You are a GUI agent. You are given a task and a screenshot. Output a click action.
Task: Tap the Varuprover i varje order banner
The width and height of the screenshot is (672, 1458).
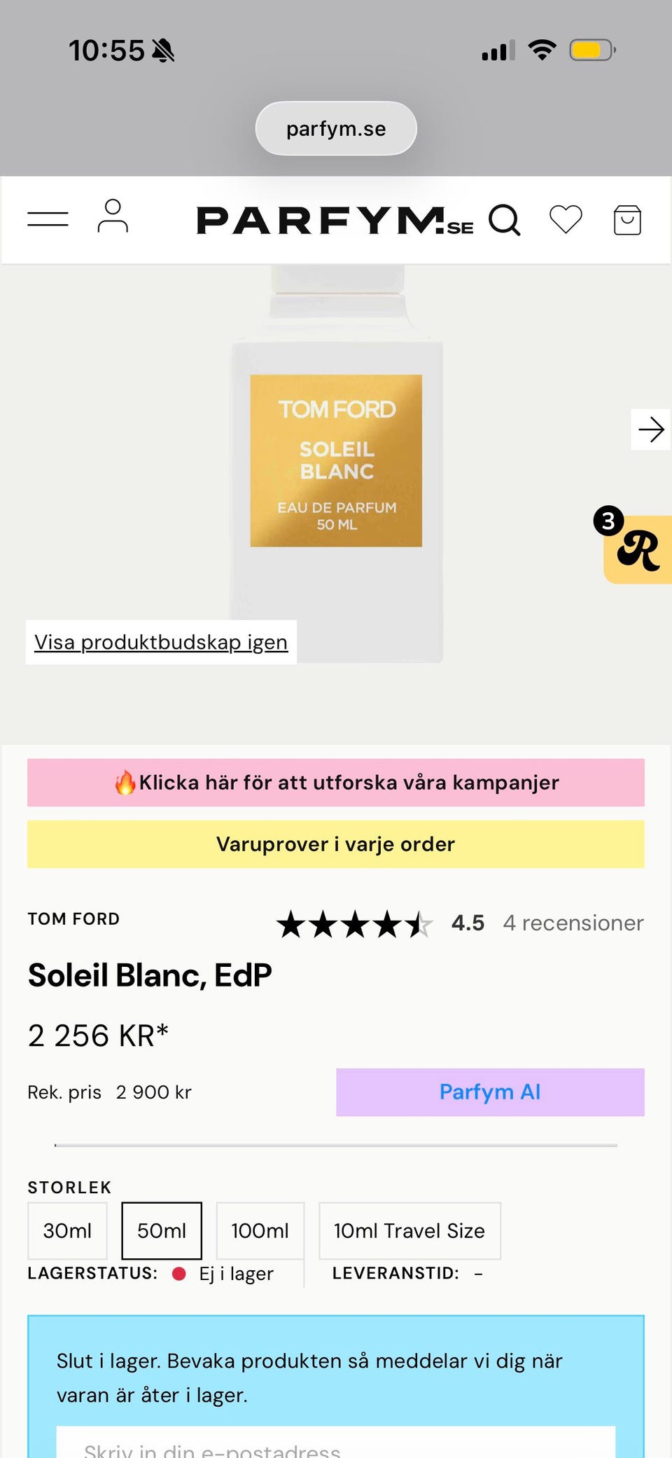[336, 844]
